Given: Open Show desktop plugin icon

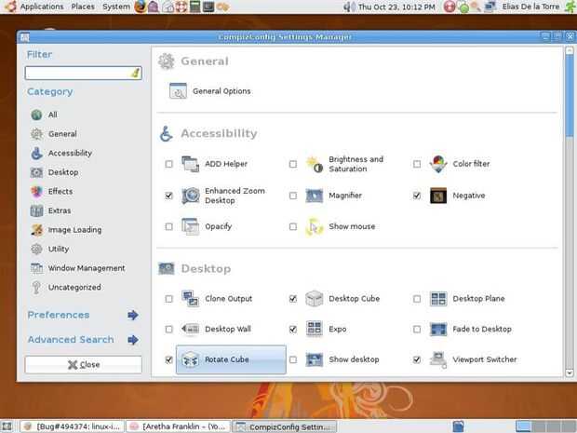Looking at the screenshot, I should coord(315,359).
